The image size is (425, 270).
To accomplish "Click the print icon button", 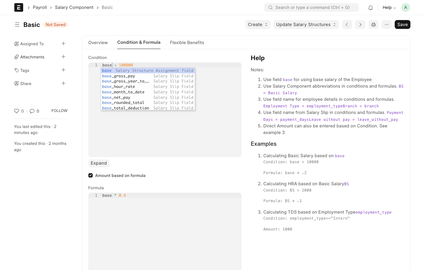I will pos(373,25).
